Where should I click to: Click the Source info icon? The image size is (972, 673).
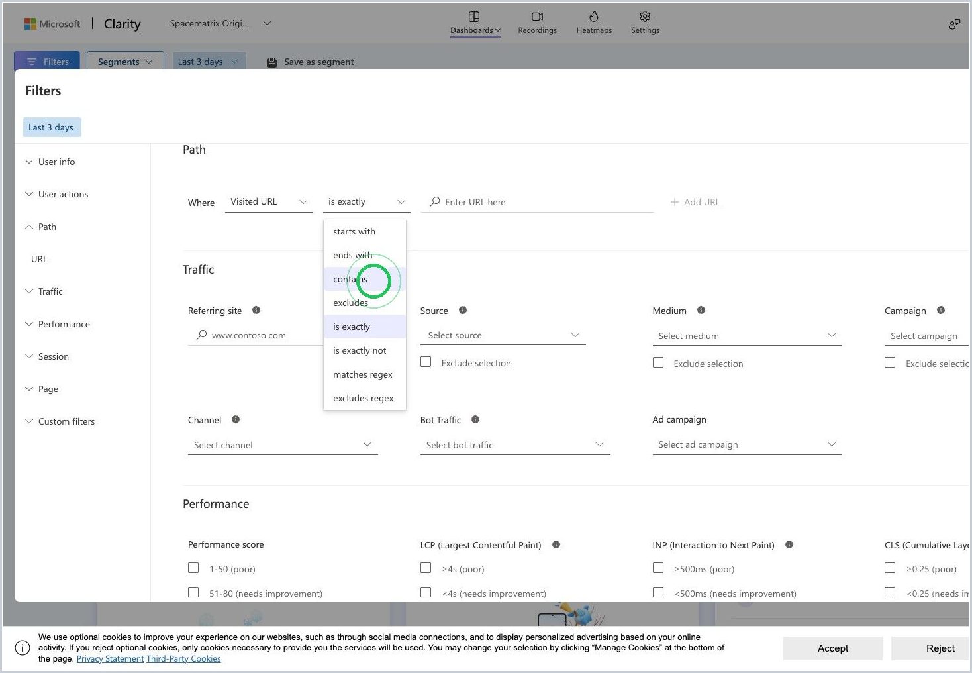(x=463, y=310)
